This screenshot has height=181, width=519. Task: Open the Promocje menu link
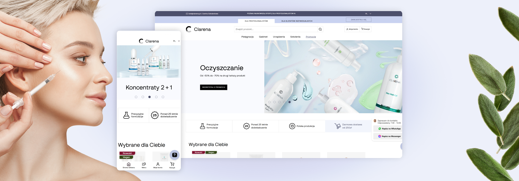pyautogui.click(x=311, y=37)
